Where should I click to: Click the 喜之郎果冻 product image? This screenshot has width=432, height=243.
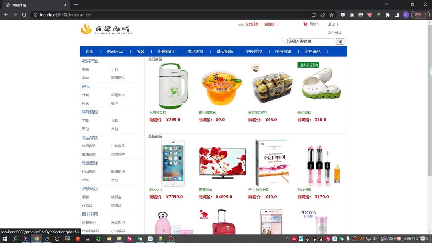[222, 88]
